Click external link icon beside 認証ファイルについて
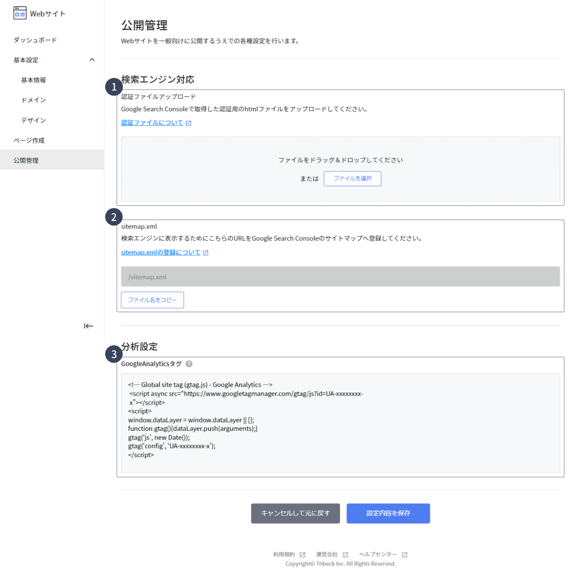570x583 pixels. [189, 123]
